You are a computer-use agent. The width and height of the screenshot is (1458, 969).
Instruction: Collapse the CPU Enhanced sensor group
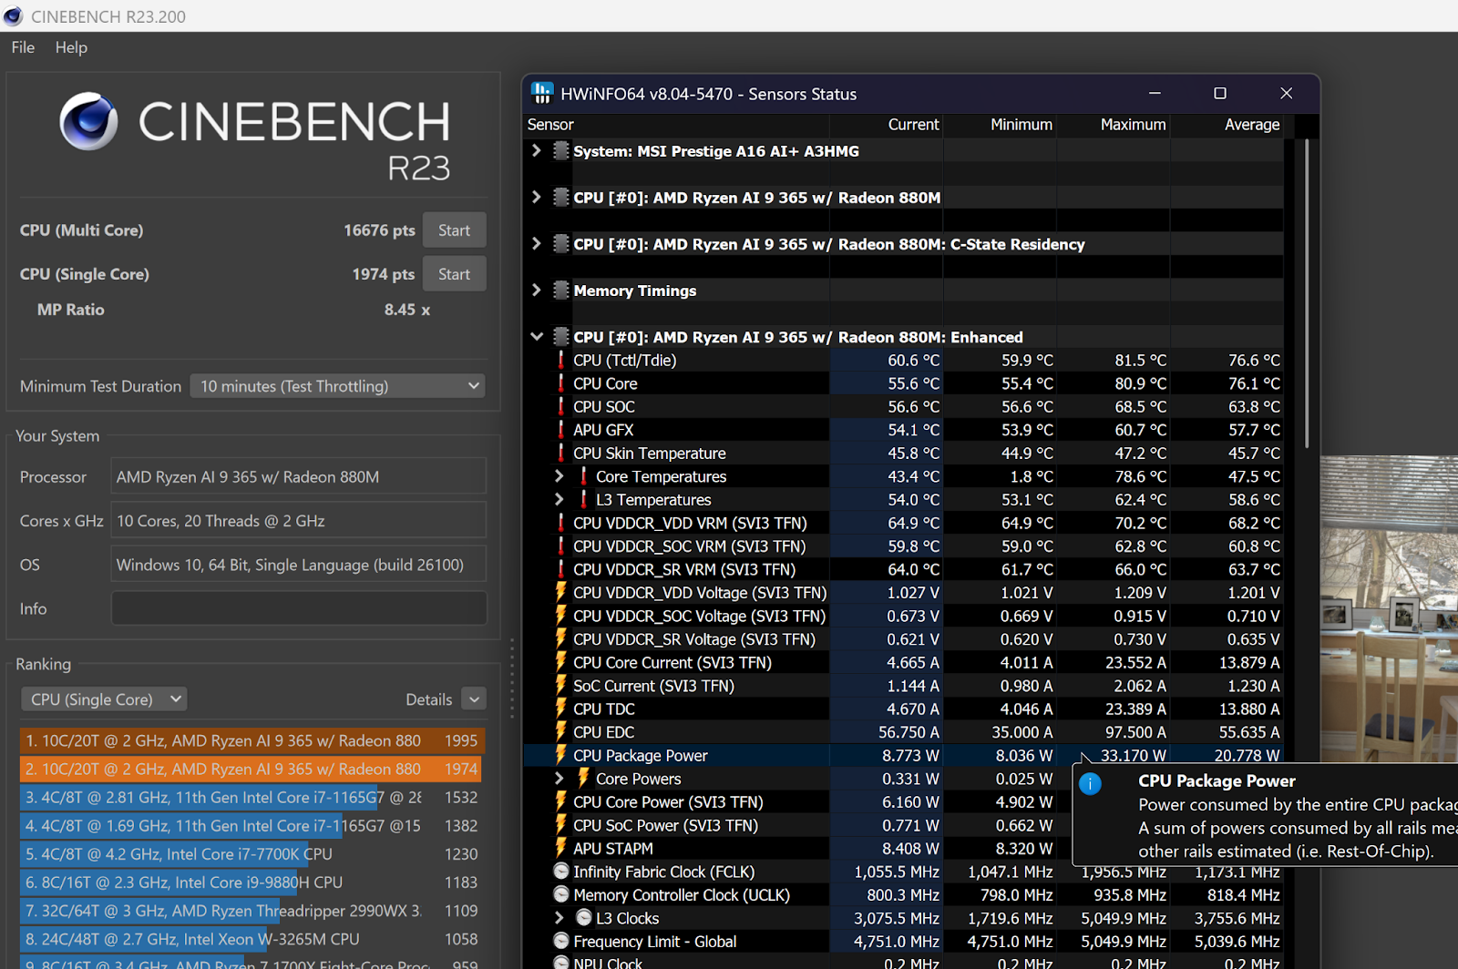click(x=537, y=336)
